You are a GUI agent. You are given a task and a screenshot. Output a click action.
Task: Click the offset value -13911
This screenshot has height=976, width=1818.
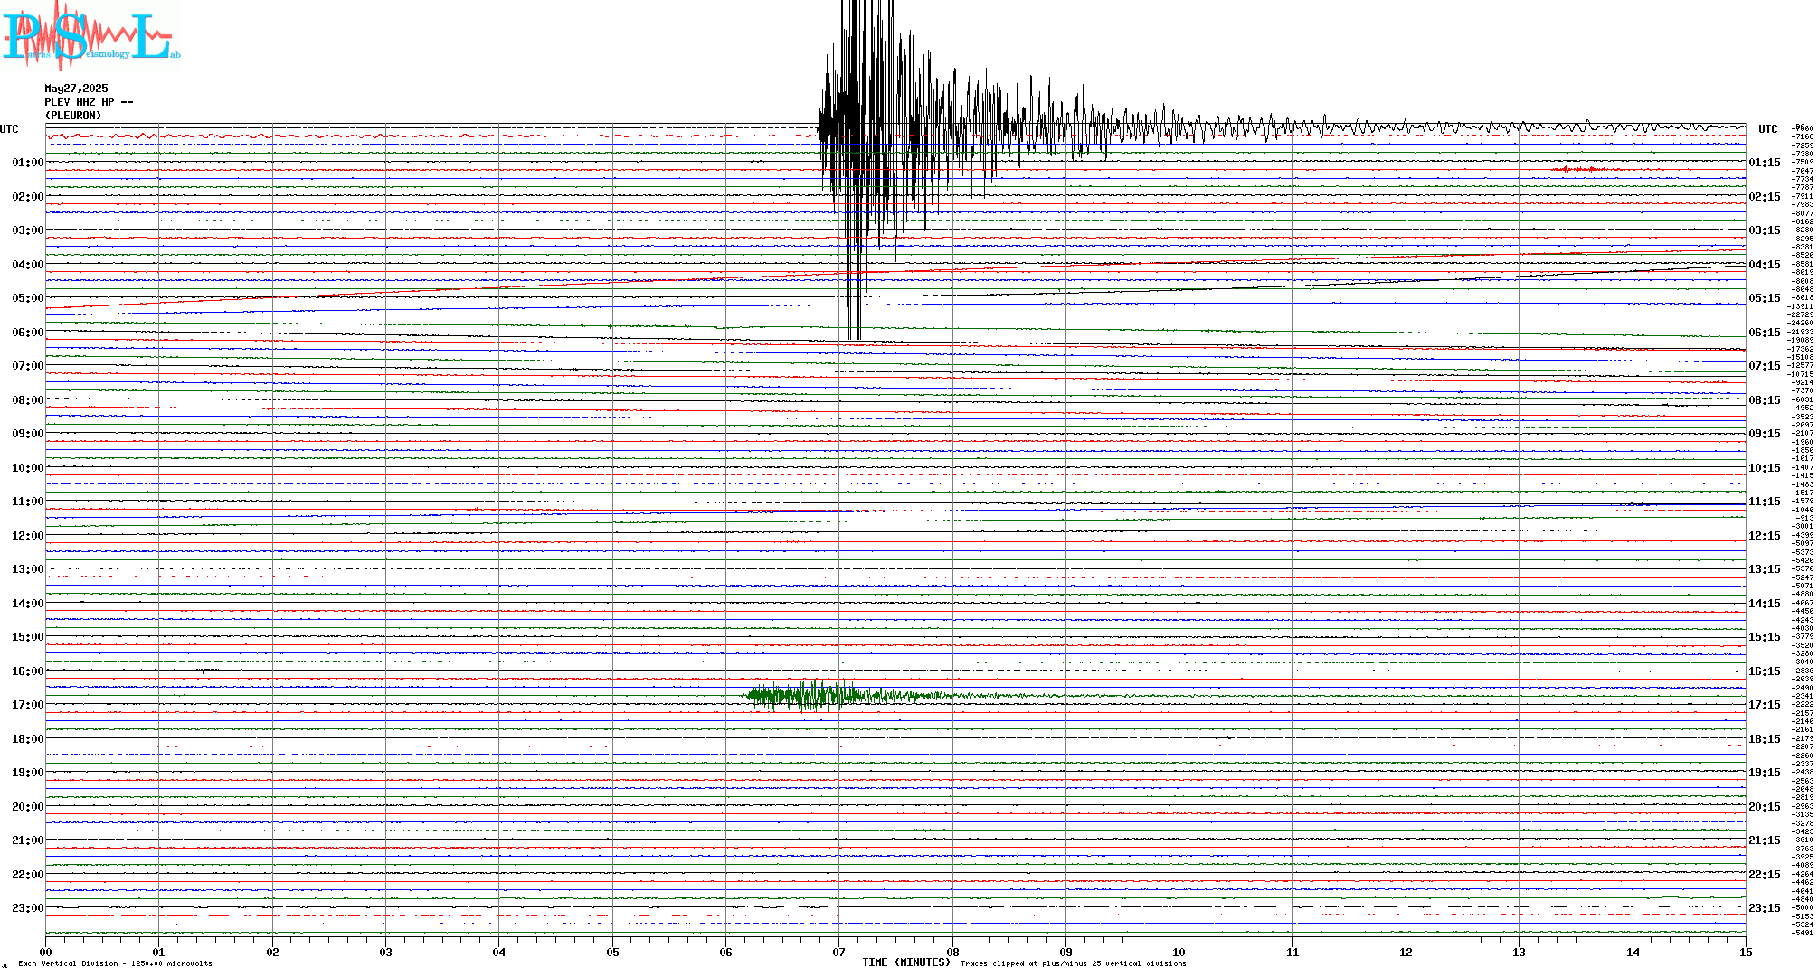point(1801,307)
